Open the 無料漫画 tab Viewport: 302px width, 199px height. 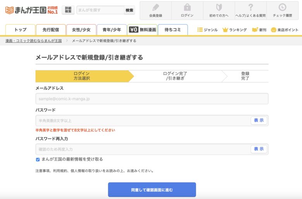pos(142,30)
